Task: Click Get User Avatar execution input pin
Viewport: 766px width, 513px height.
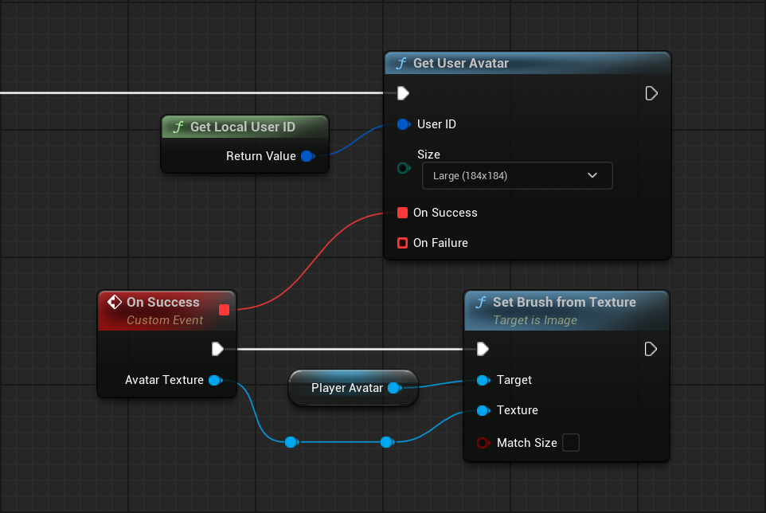Action: (x=403, y=94)
